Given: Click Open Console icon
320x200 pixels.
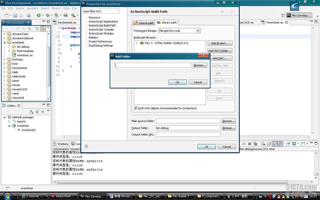Looking at the screenshot, I should [303, 144].
